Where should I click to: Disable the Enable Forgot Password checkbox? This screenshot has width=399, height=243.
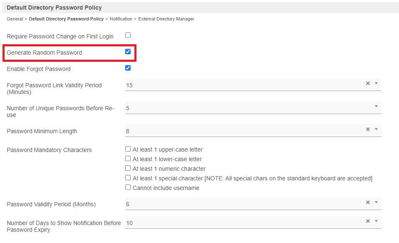(128, 68)
